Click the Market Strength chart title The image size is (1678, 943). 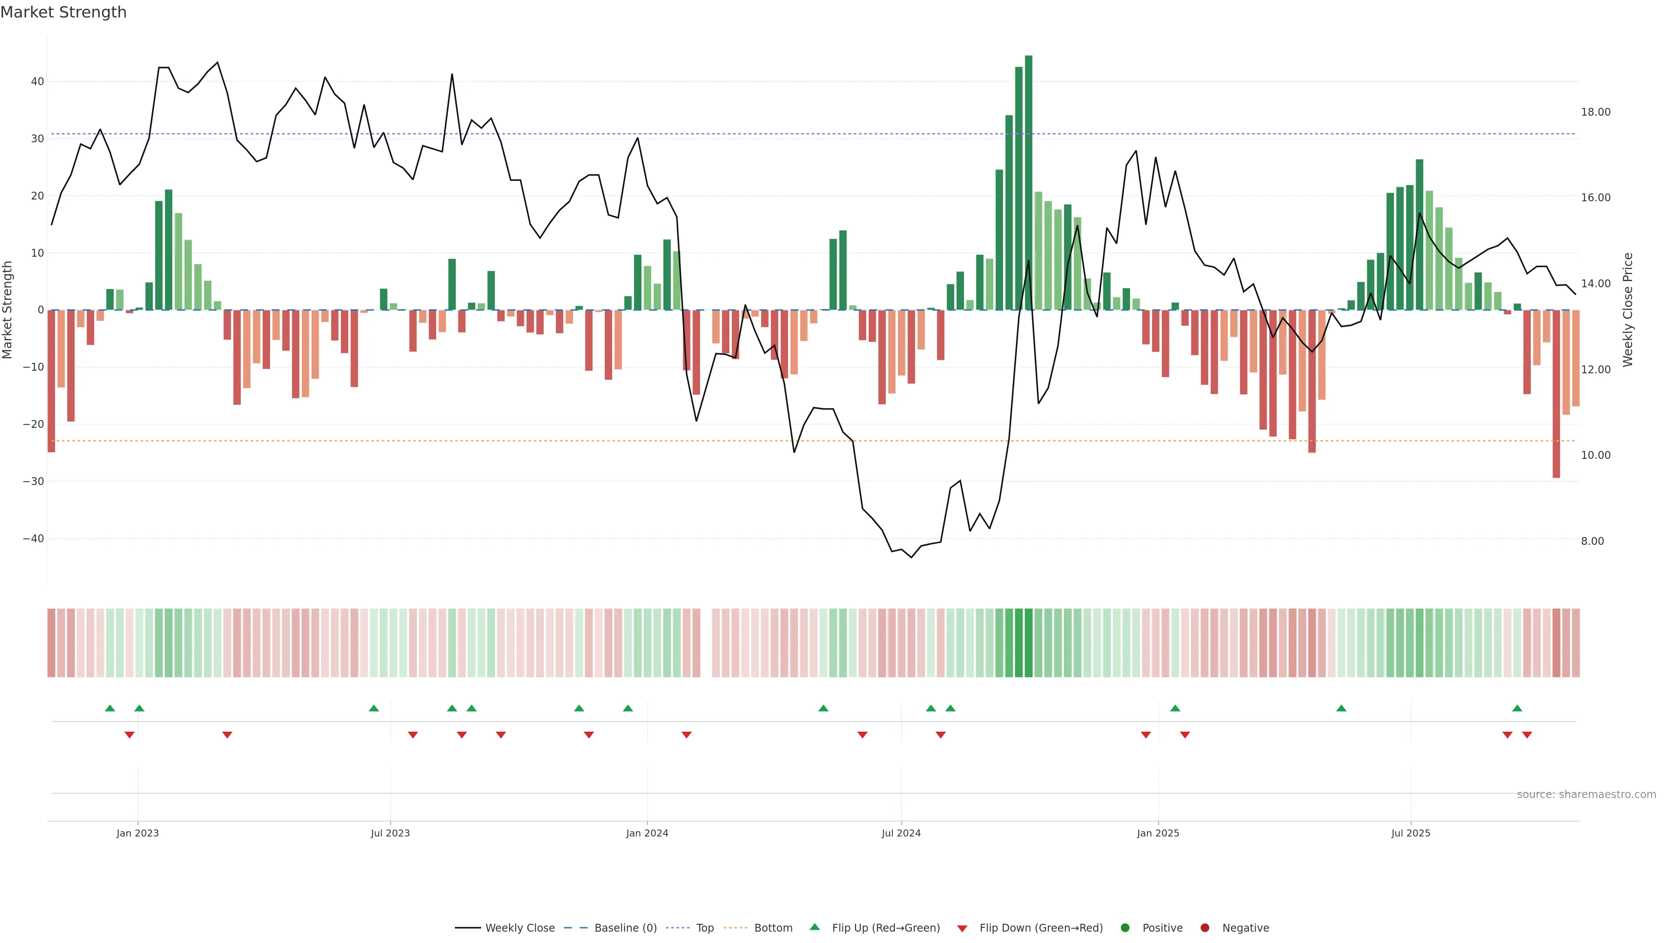click(63, 12)
